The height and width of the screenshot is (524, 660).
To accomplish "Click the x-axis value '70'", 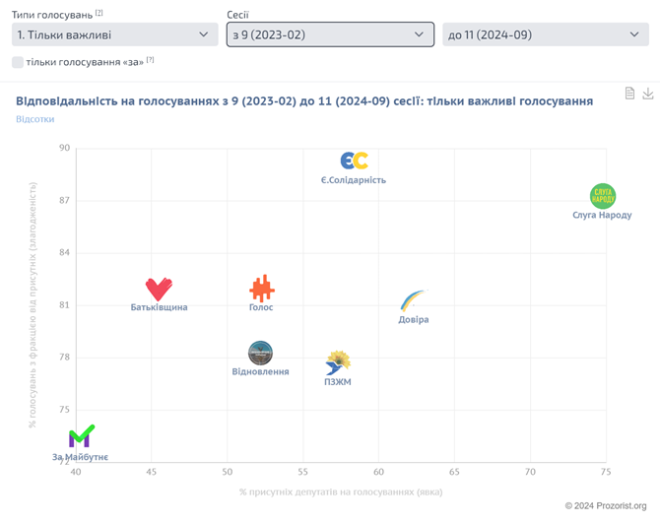I will [x=530, y=472].
